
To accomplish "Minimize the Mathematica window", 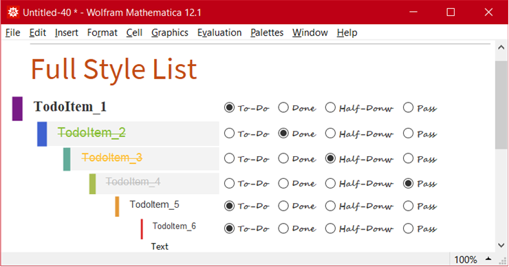I will click(x=413, y=12).
